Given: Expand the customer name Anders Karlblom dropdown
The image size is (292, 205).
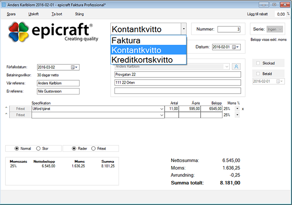Looking at the screenshot, I should 226,66.
